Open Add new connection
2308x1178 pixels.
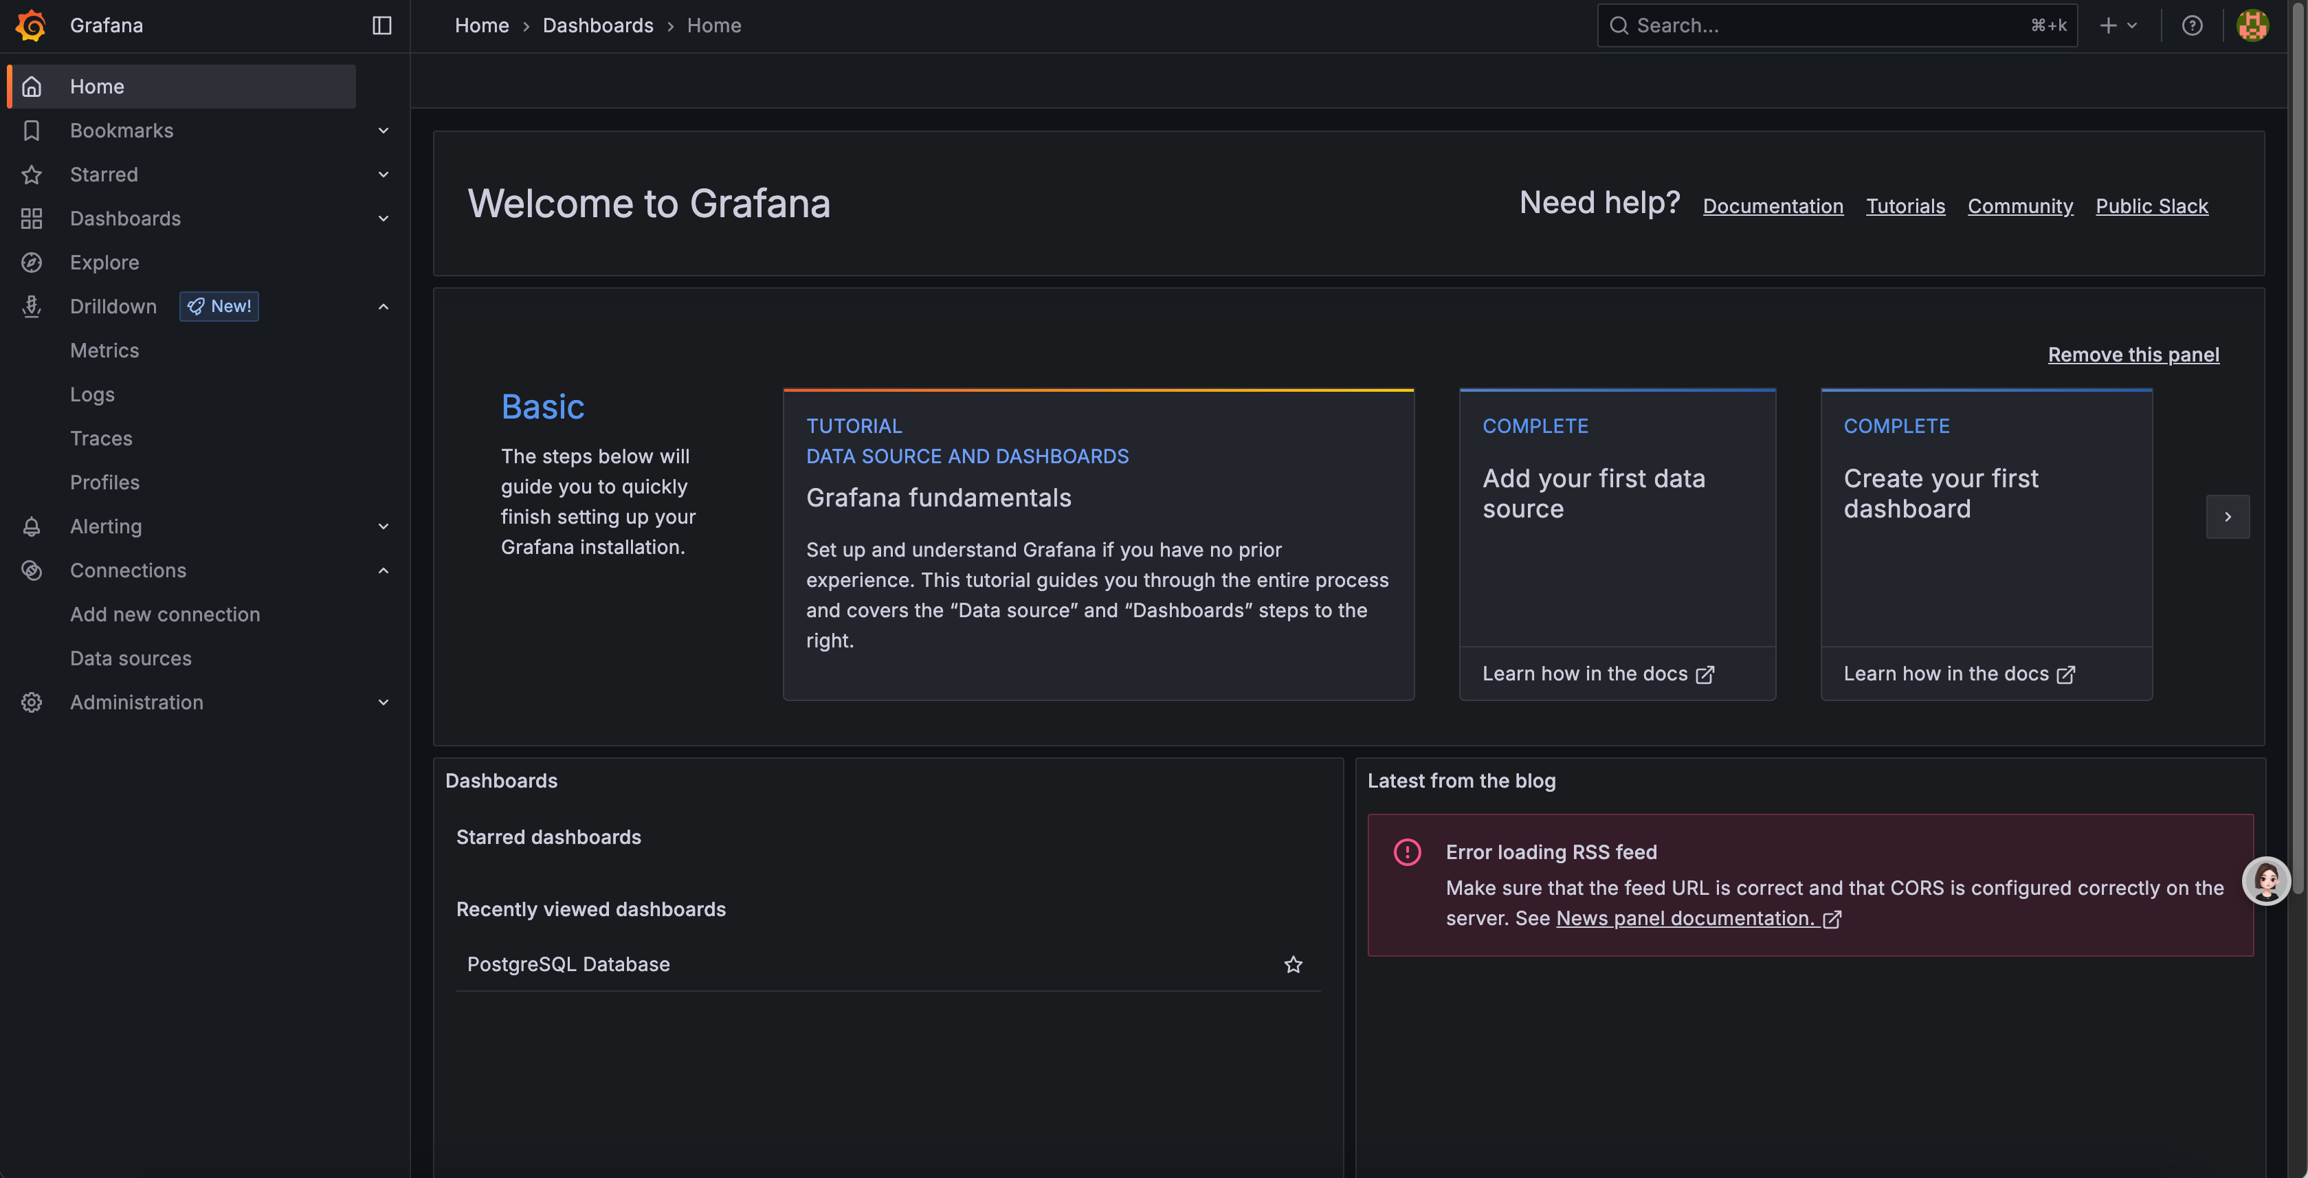[165, 614]
